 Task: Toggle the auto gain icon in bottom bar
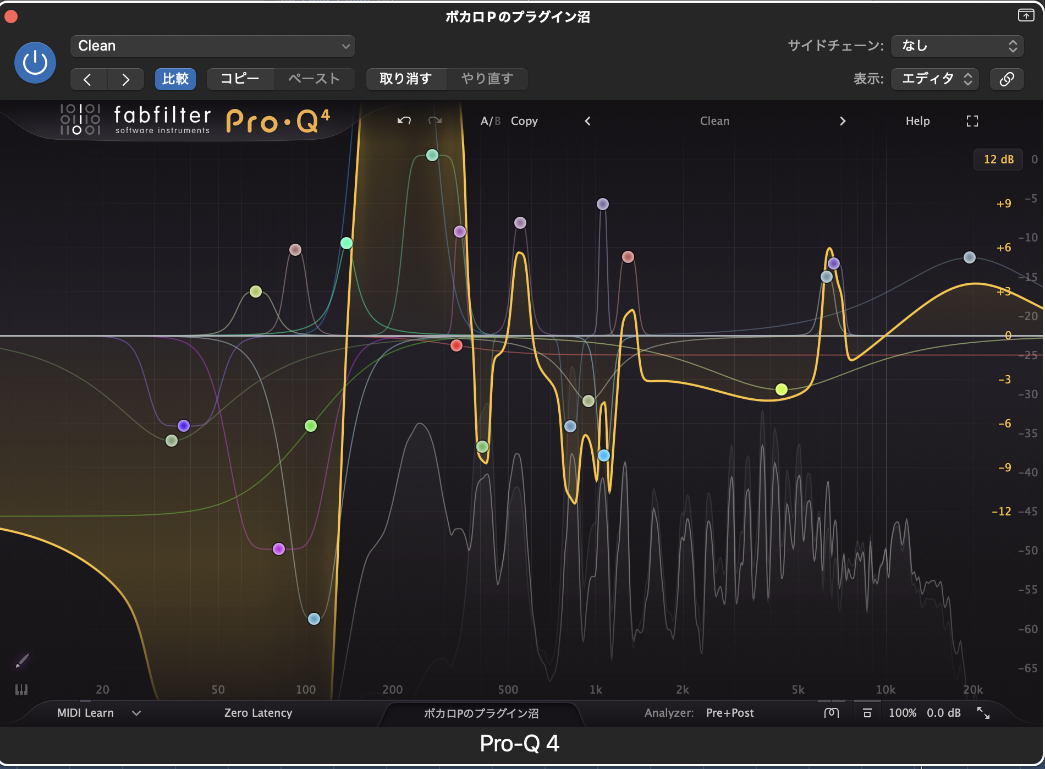pyautogui.click(x=867, y=713)
